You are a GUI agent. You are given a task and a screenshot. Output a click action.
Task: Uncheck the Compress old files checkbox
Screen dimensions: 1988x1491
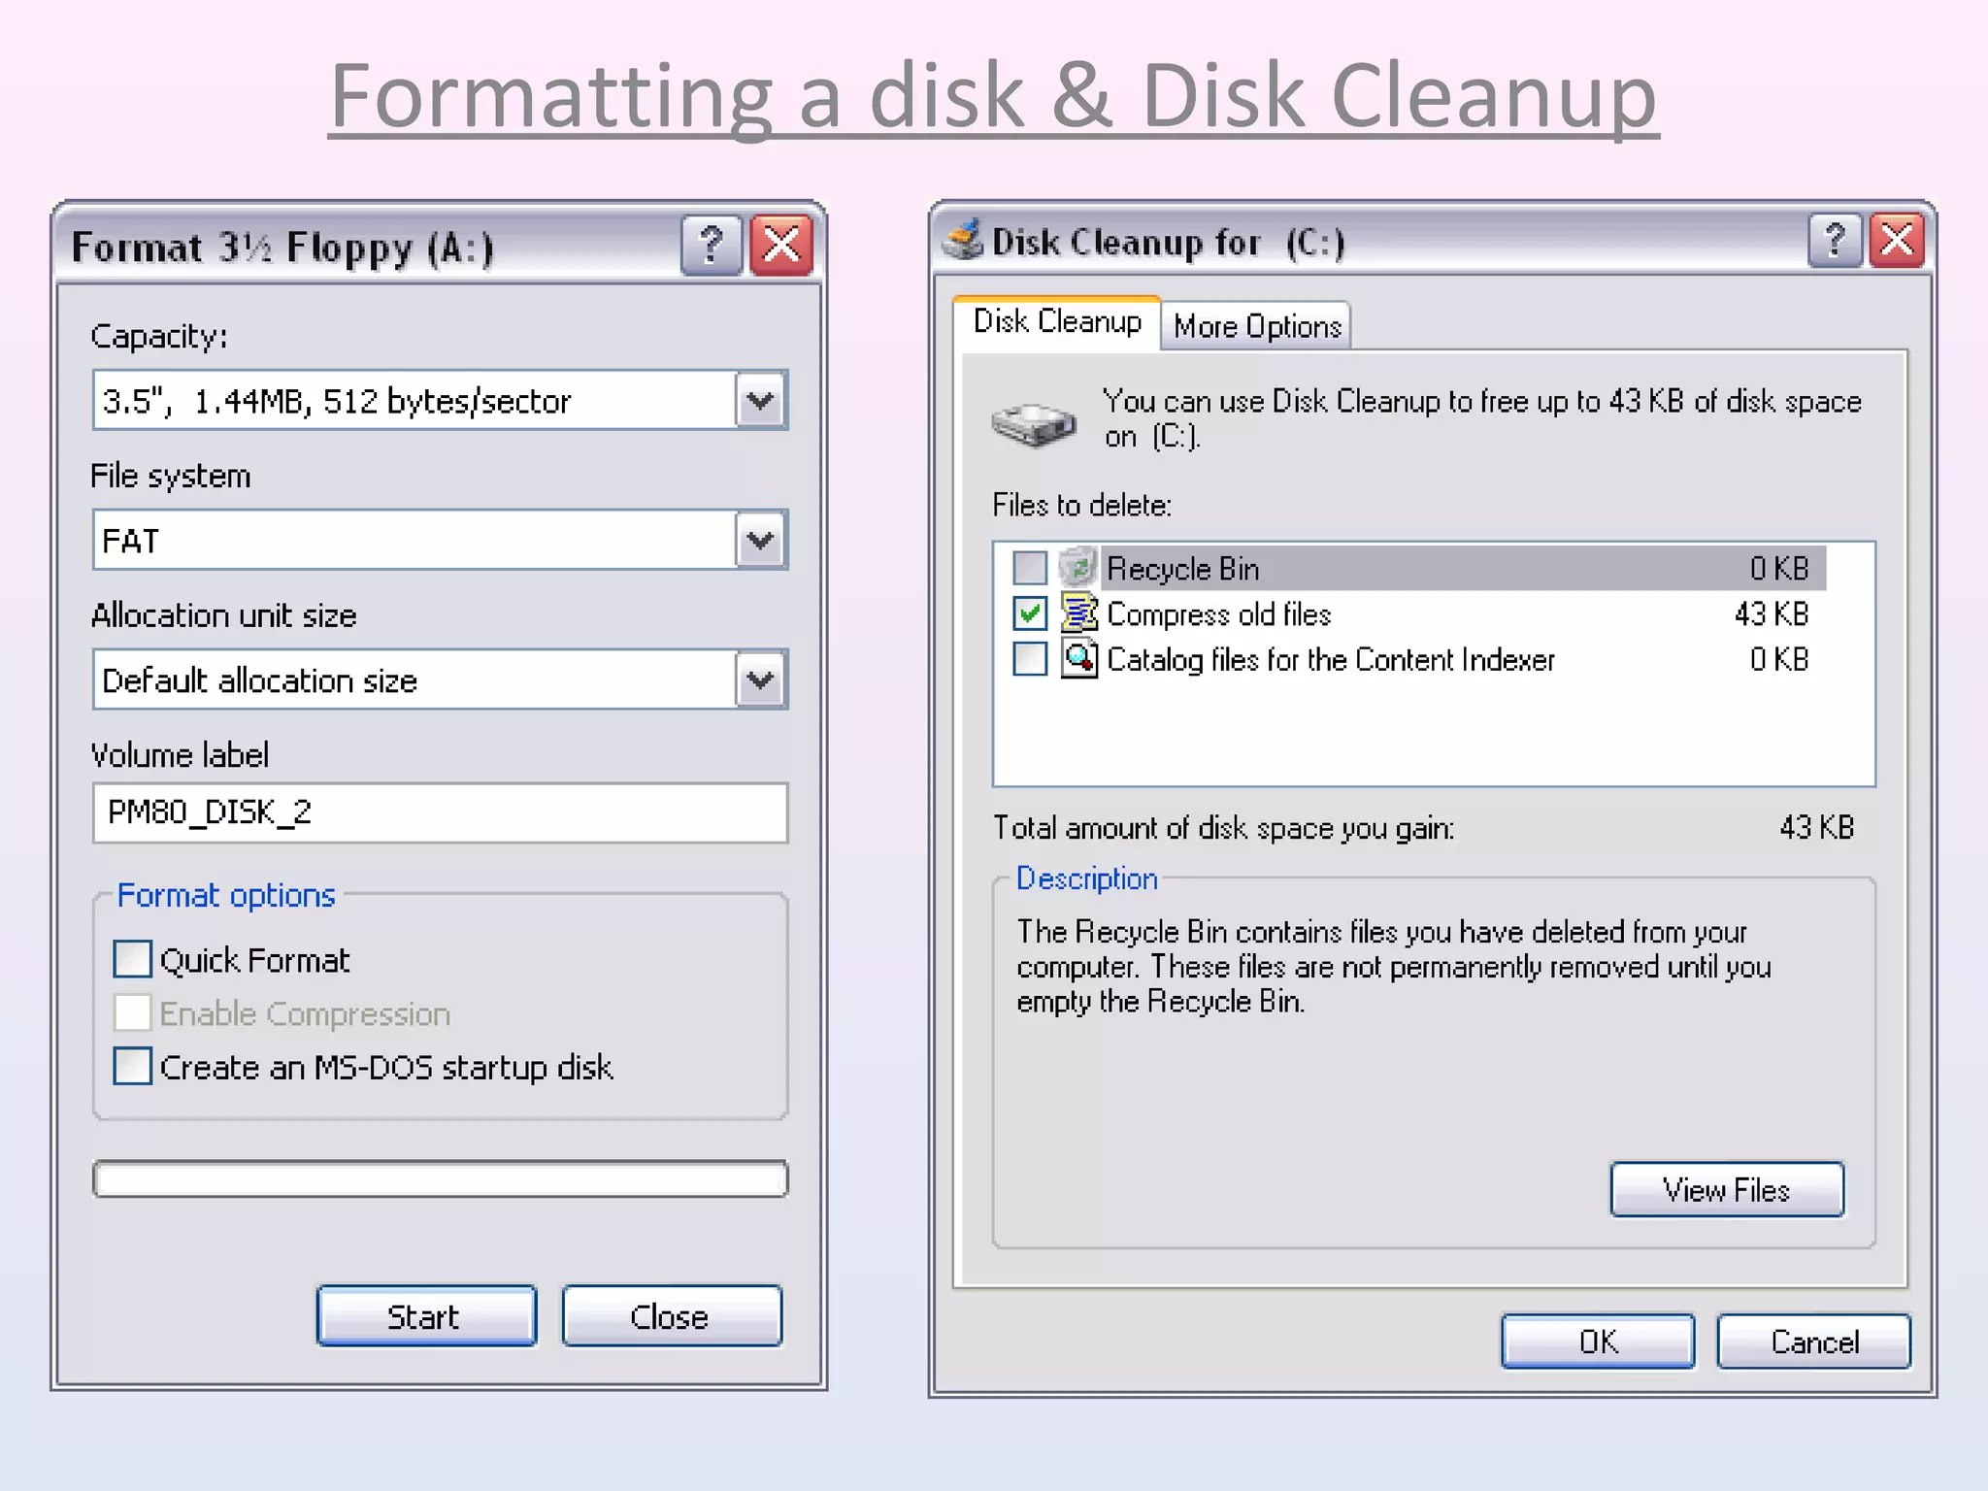click(1029, 613)
